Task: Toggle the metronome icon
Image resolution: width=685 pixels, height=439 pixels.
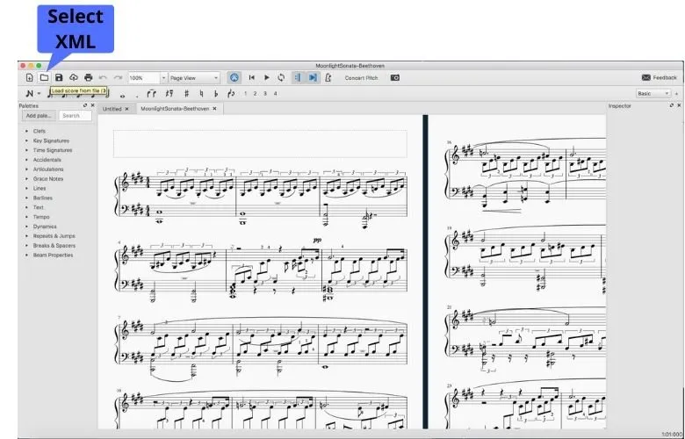Action: coord(328,78)
